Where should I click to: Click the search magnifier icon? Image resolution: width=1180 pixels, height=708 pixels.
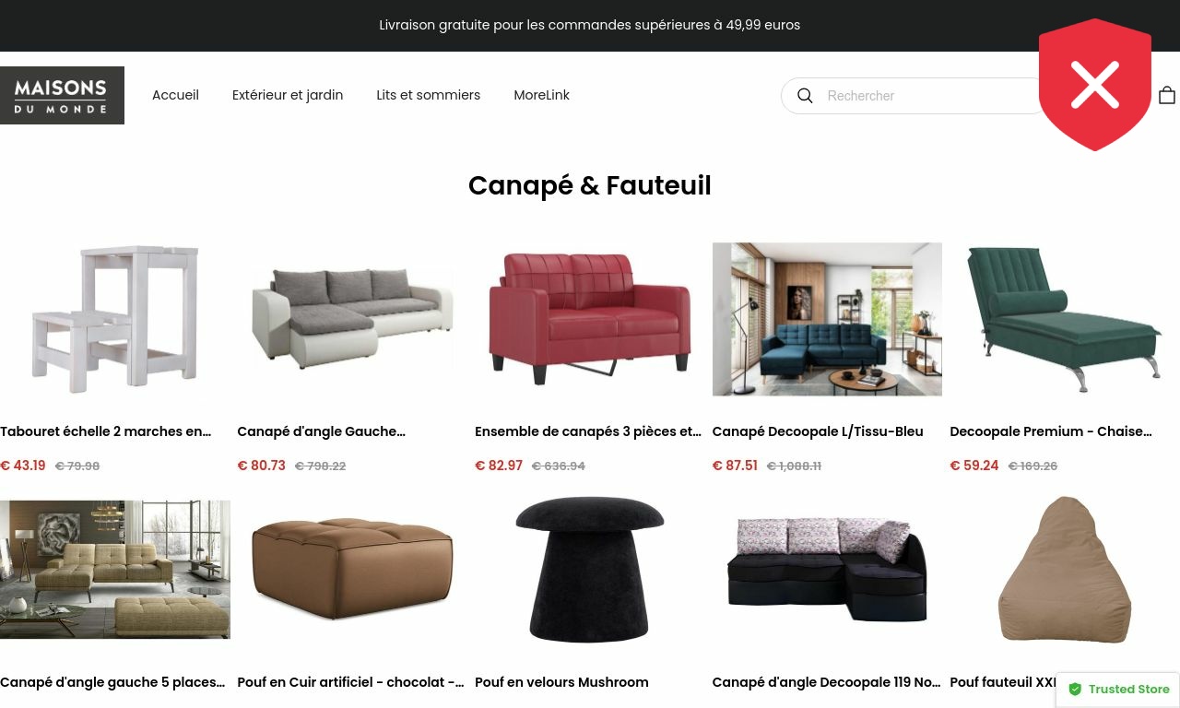click(x=805, y=96)
